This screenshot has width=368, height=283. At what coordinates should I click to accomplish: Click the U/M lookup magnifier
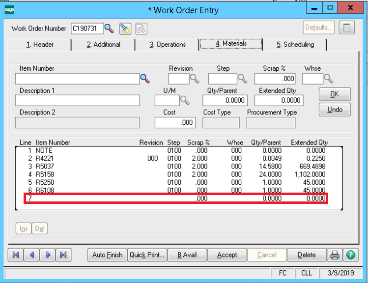point(185,100)
